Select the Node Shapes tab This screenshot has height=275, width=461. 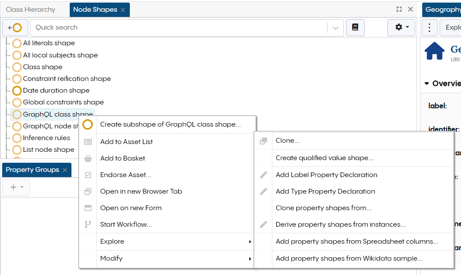point(95,10)
